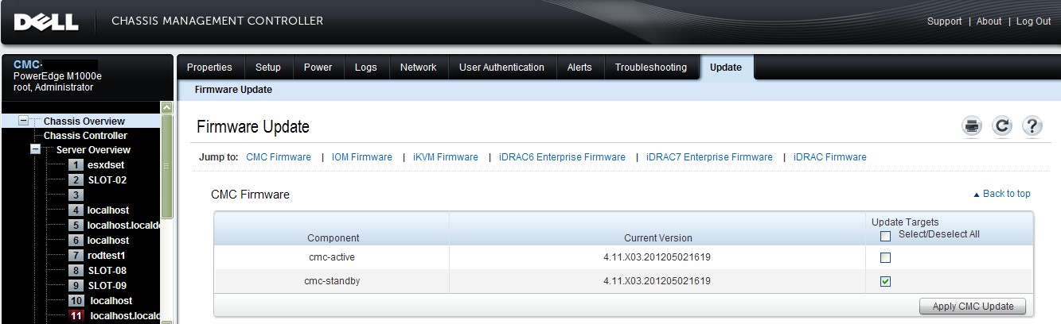The width and height of the screenshot is (1061, 324).
Task: Click the Log Out link
Action: click(x=1034, y=21)
